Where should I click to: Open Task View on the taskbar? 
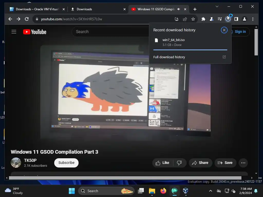[141, 191]
